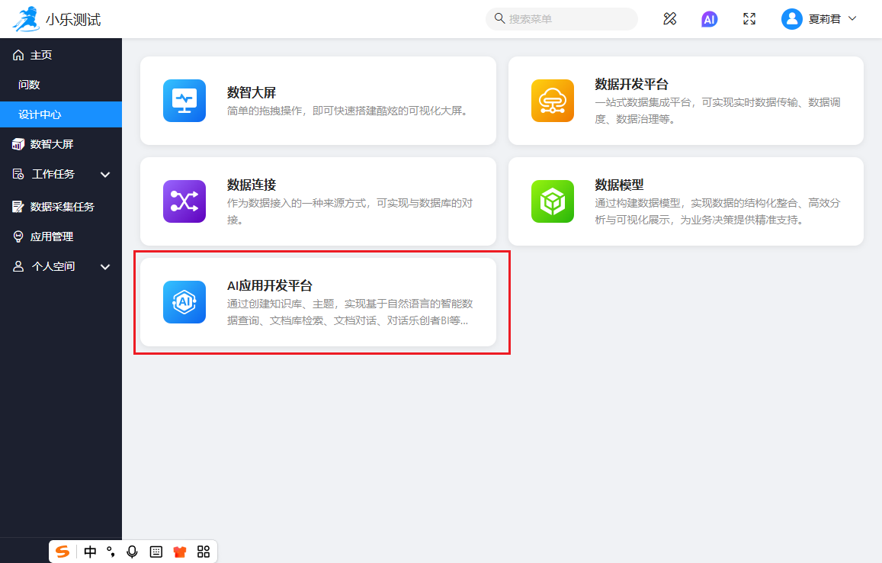Viewport: 882px width, 563px height.
Task: Click the blue AI应用开发平台 icon
Action: (184, 302)
